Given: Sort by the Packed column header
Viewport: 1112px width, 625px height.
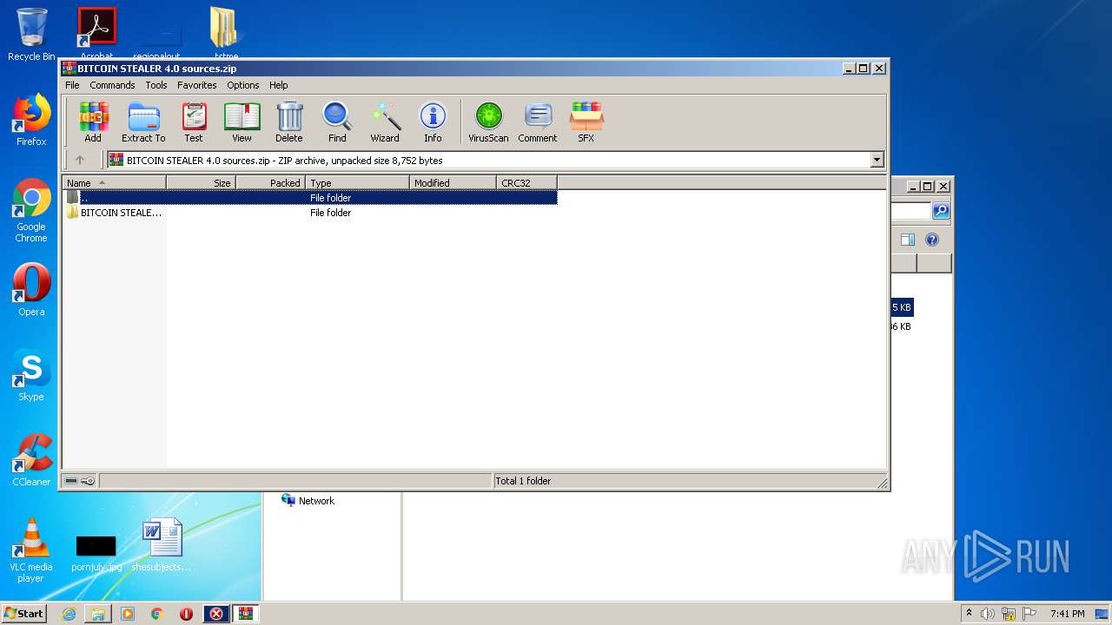Looking at the screenshot, I should (x=271, y=183).
